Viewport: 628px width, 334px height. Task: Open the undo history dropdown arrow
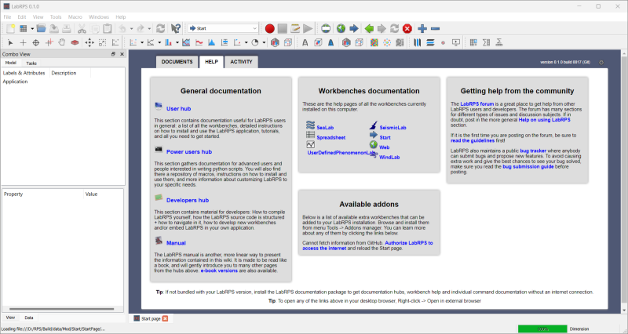[131, 28]
